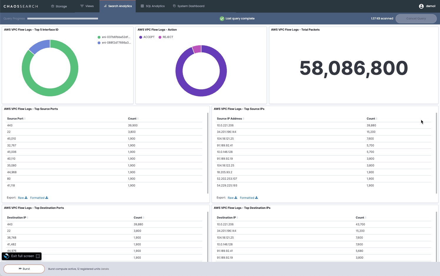Click the green query complete checkmark
Image resolution: width=440 pixels, height=276 pixels.
tap(222, 19)
